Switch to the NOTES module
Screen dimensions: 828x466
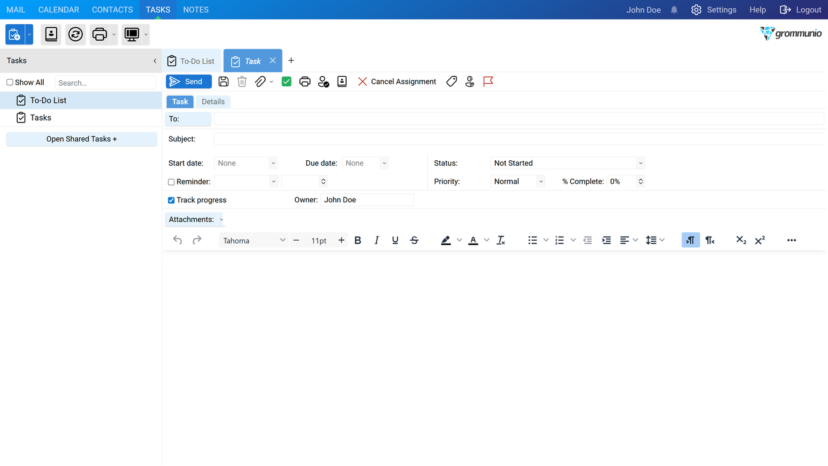196,9
